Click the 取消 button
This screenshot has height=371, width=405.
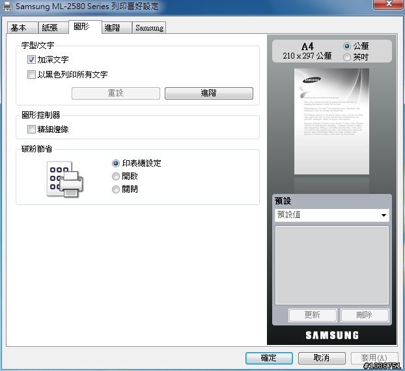tap(322, 358)
